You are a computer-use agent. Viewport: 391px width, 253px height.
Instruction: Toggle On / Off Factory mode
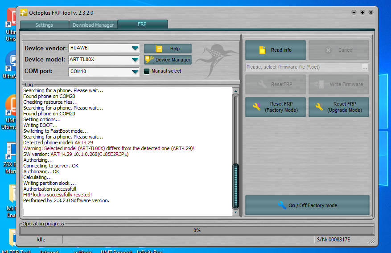pyautogui.click(x=307, y=205)
